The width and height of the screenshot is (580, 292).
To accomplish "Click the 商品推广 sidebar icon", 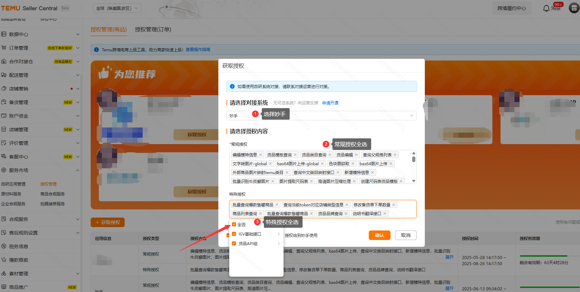I will click(x=4, y=287).
